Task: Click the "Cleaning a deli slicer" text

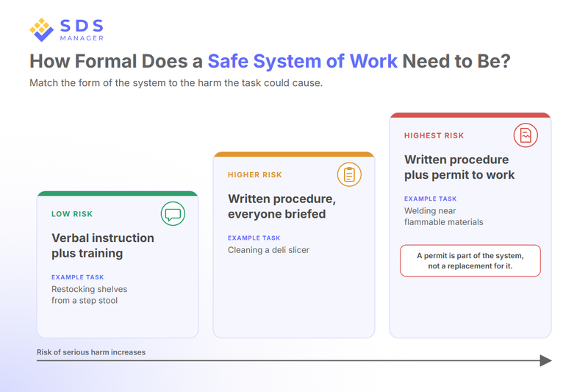Action: click(x=268, y=250)
